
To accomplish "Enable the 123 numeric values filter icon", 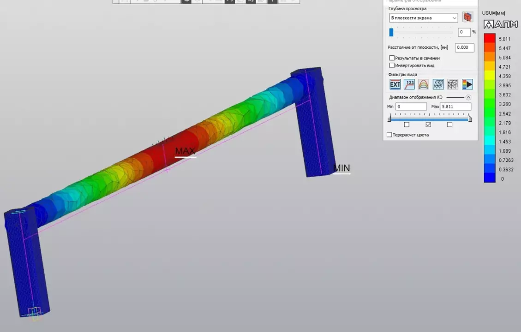I will pos(409,84).
